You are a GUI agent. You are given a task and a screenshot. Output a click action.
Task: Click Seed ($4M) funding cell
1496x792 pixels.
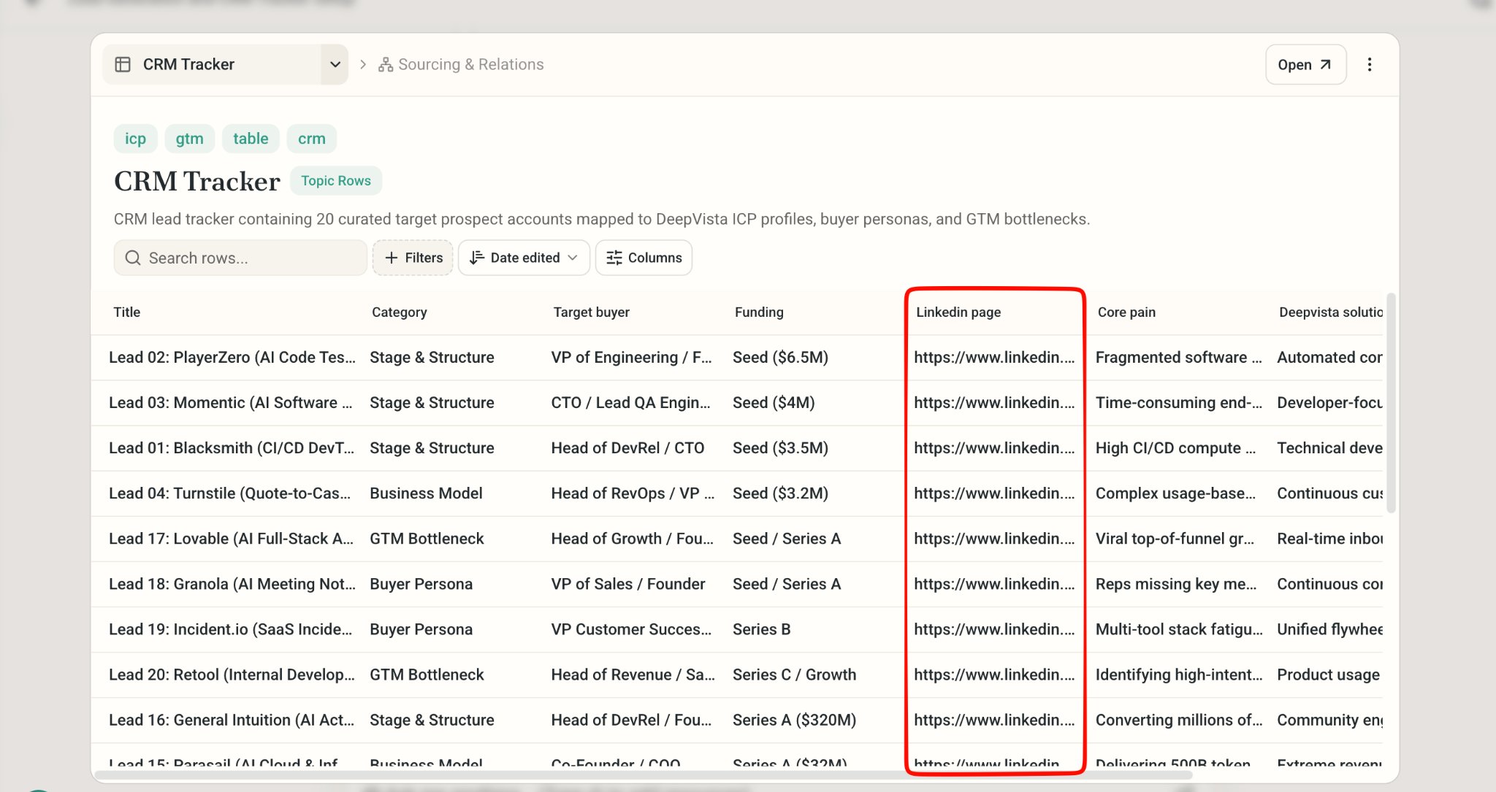coord(774,402)
